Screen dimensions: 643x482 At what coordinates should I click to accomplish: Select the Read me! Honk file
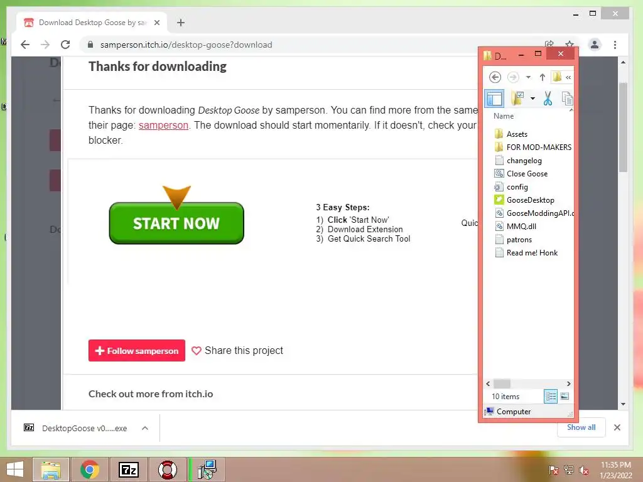coord(531,253)
